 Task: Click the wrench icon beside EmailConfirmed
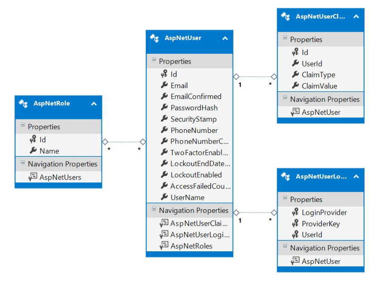coord(164,96)
